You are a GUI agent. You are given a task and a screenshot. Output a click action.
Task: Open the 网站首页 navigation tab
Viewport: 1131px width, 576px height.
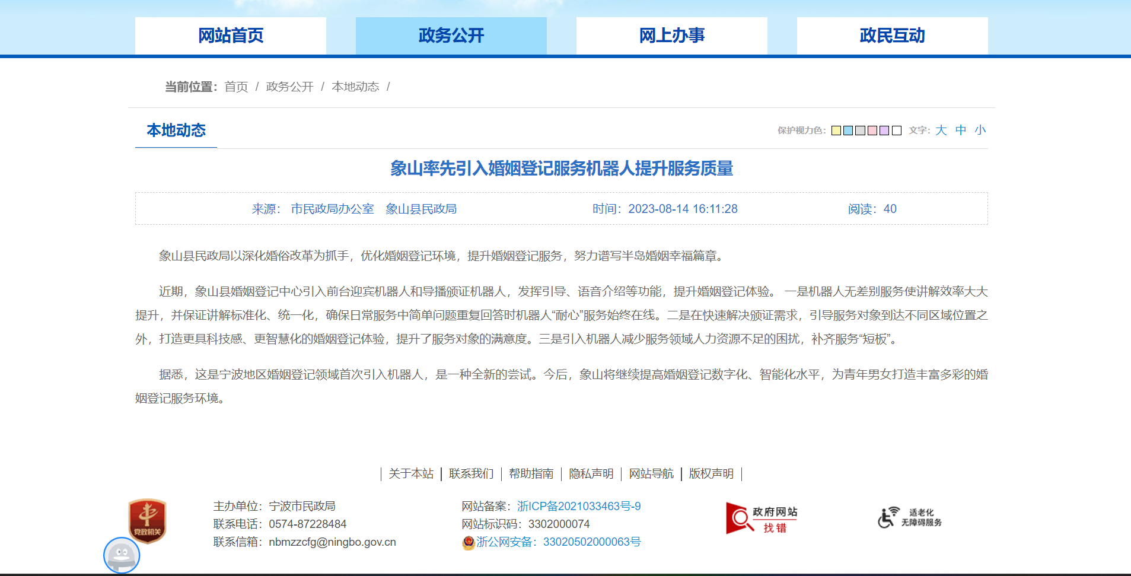pos(231,36)
